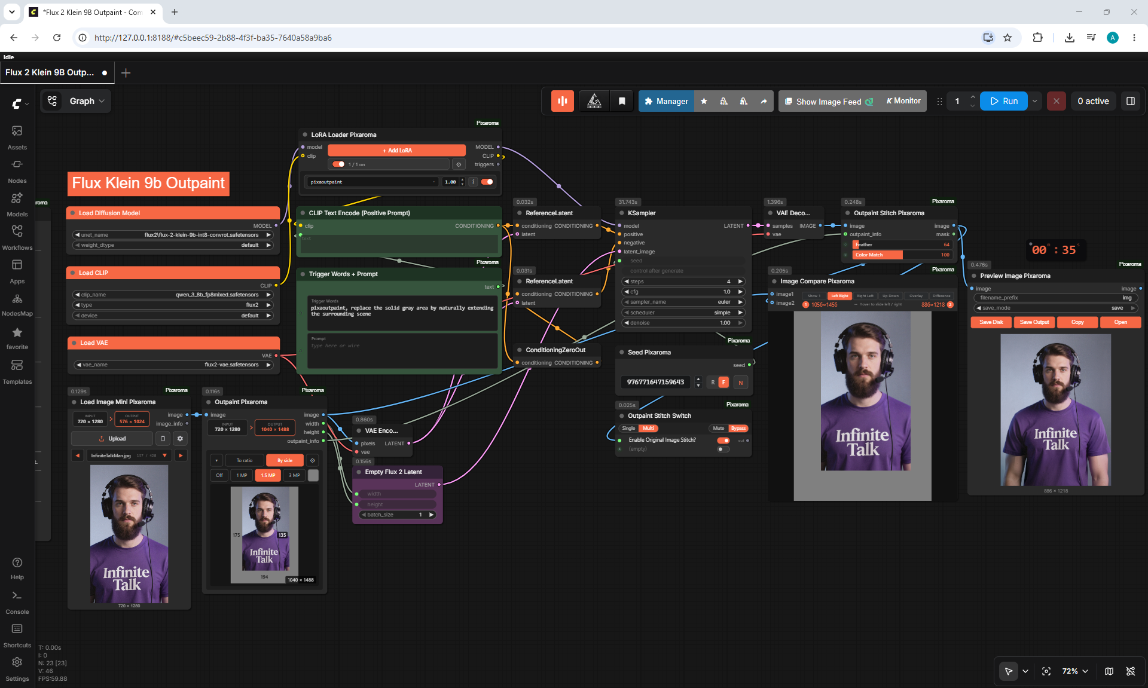This screenshot has width=1148, height=688.
Task: Open the Settings gear in sidebar
Action: [17, 669]
